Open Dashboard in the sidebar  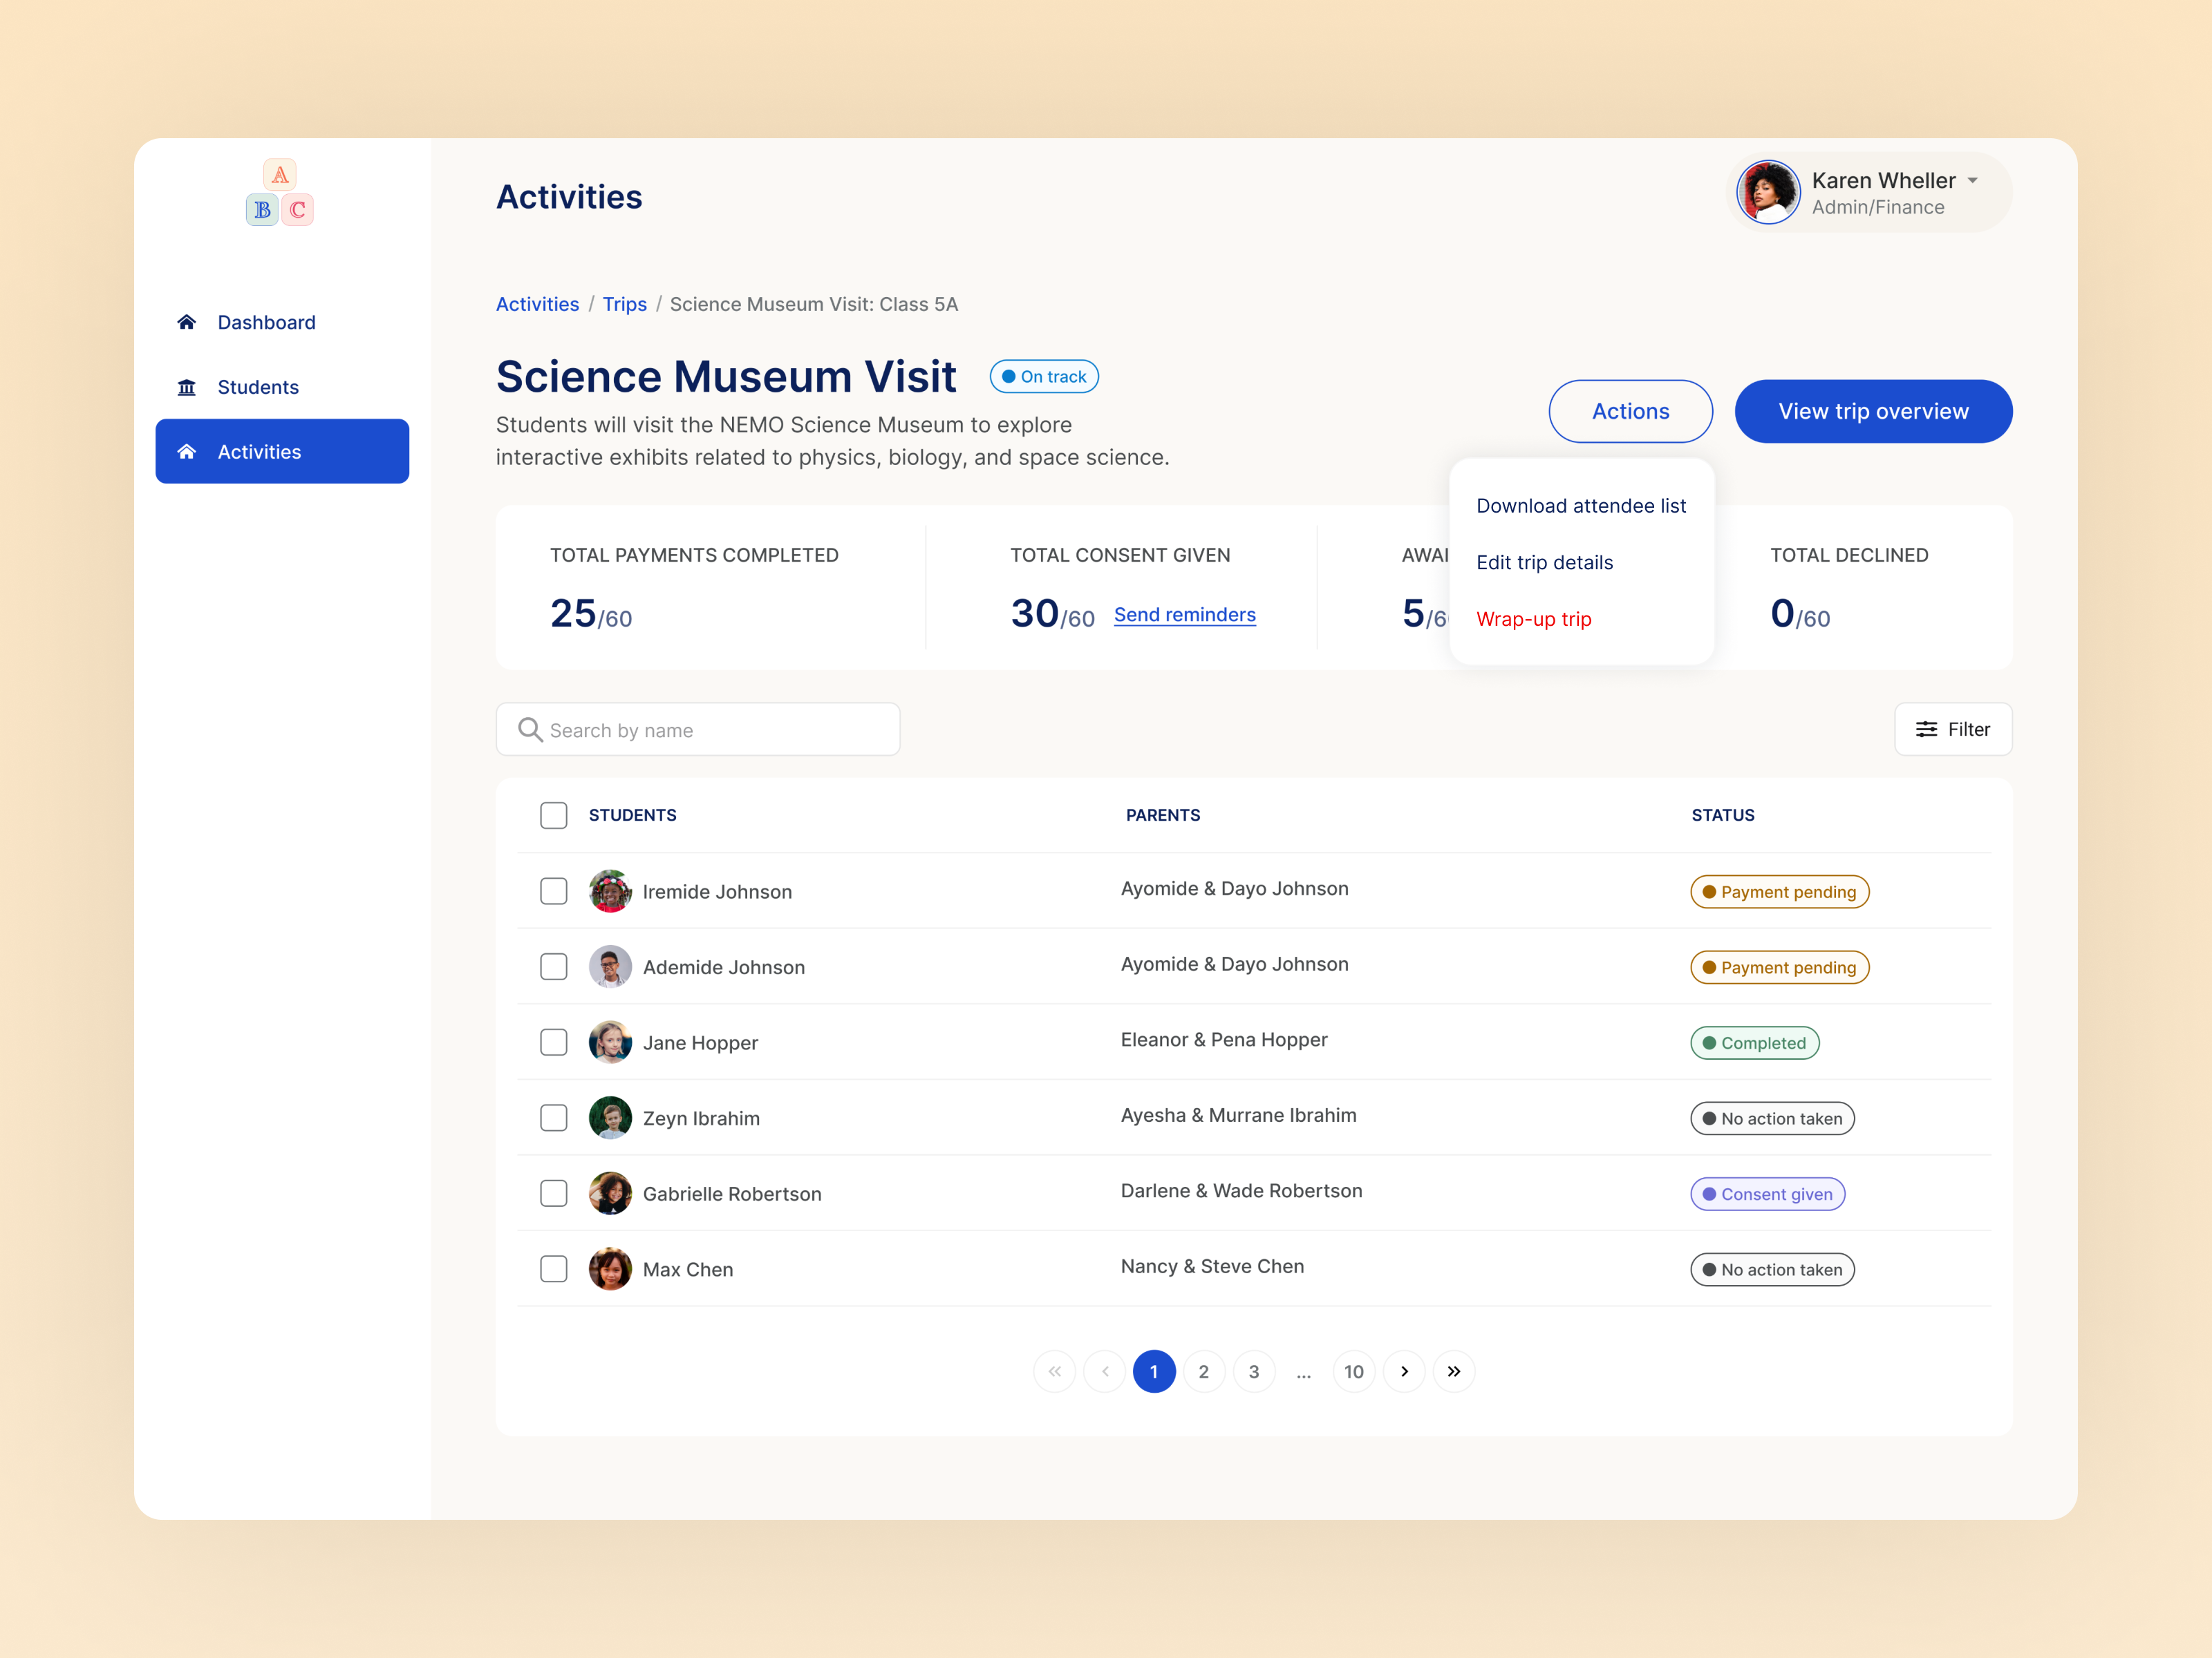tap(282, 322)
